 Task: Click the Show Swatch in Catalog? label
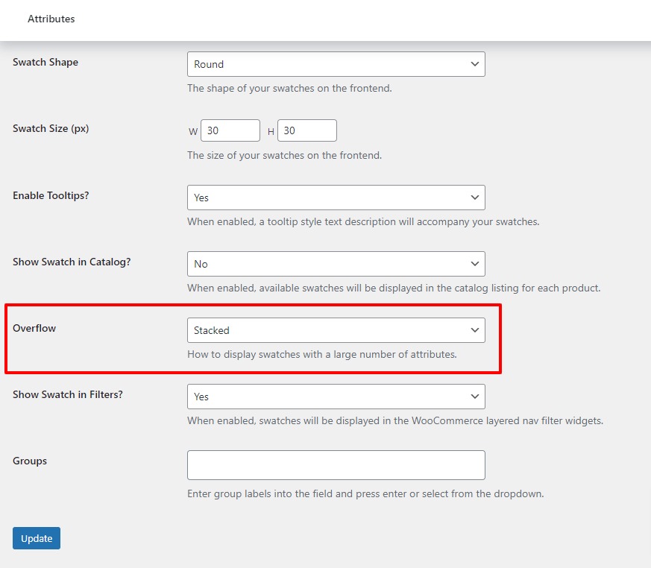point(72,262)
